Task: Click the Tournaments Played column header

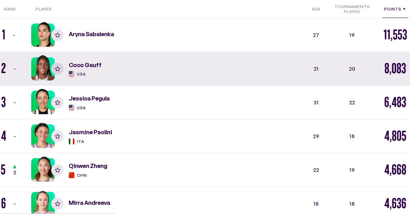Action: point(352,9)
